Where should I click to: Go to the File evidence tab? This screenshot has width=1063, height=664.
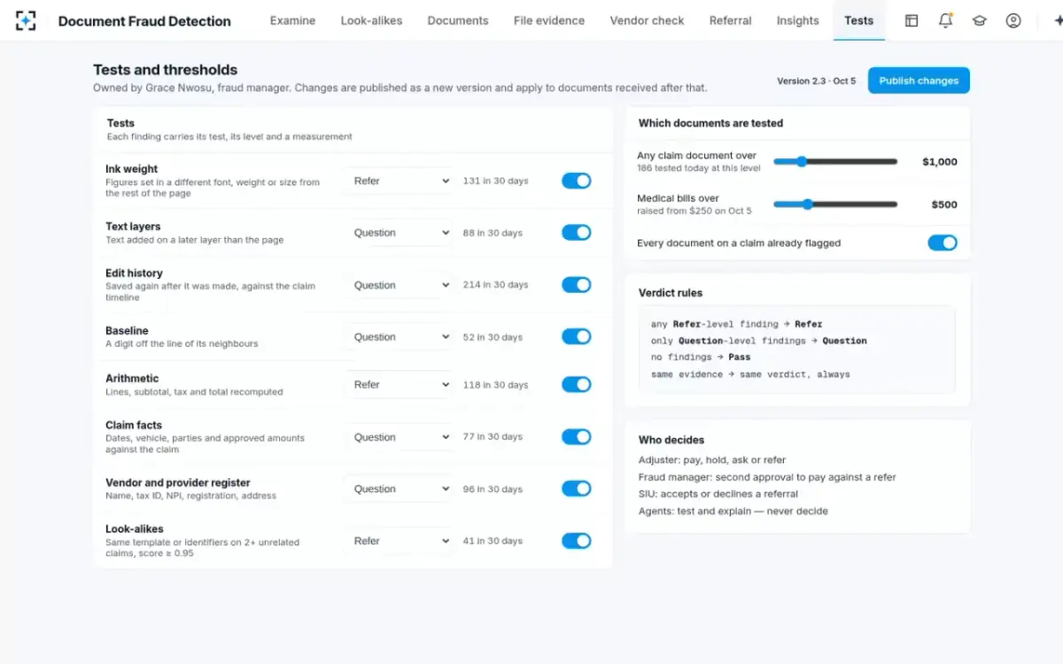[x=549, y=20]
